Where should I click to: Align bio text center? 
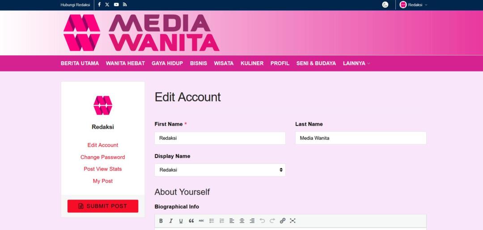coord(242,221)
